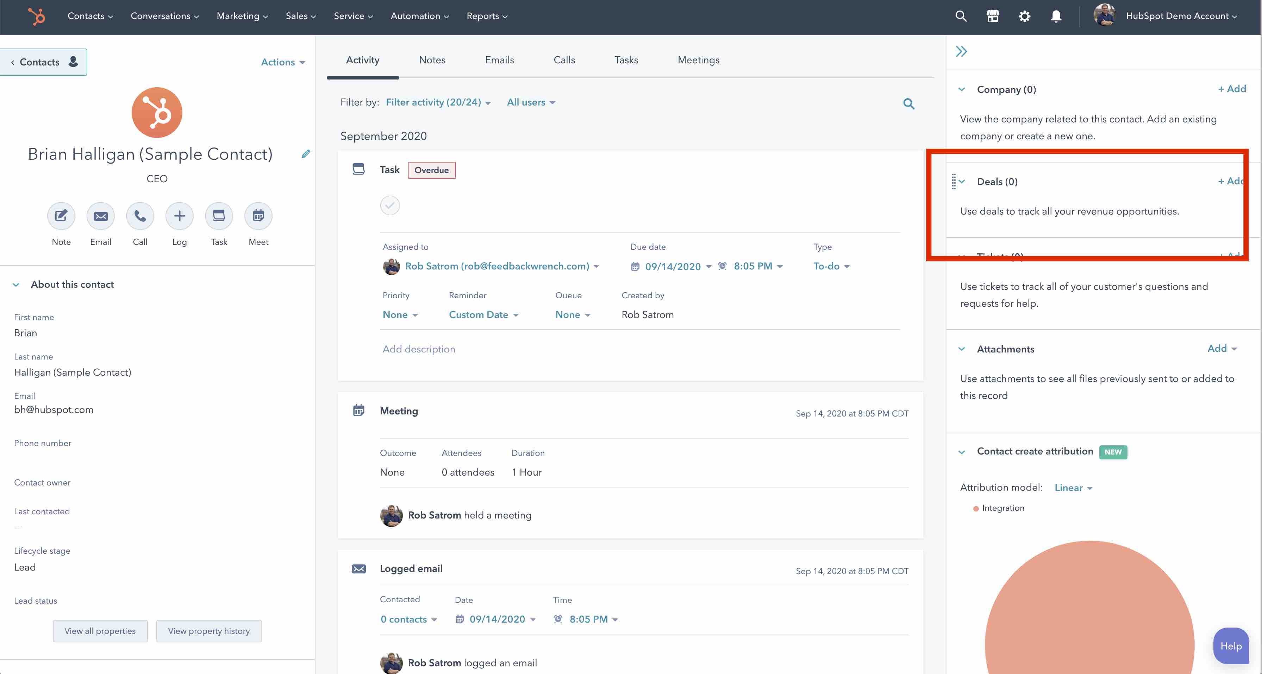Click View all properties

pyautogui.click(x=100, y=631)
